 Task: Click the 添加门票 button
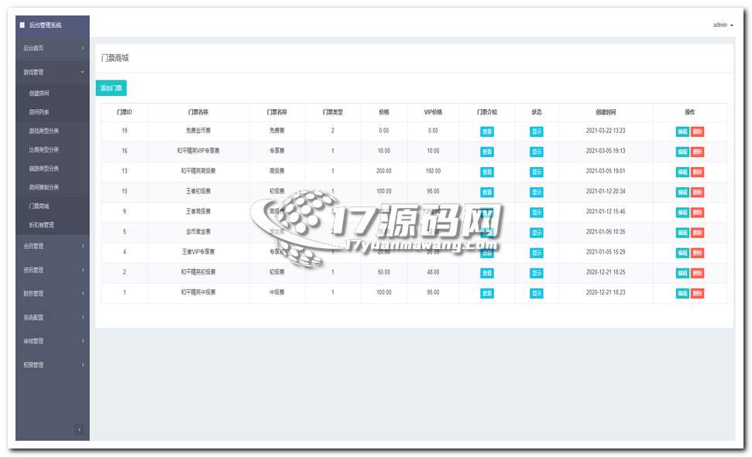pyautogui.click(x=111, y=88)
